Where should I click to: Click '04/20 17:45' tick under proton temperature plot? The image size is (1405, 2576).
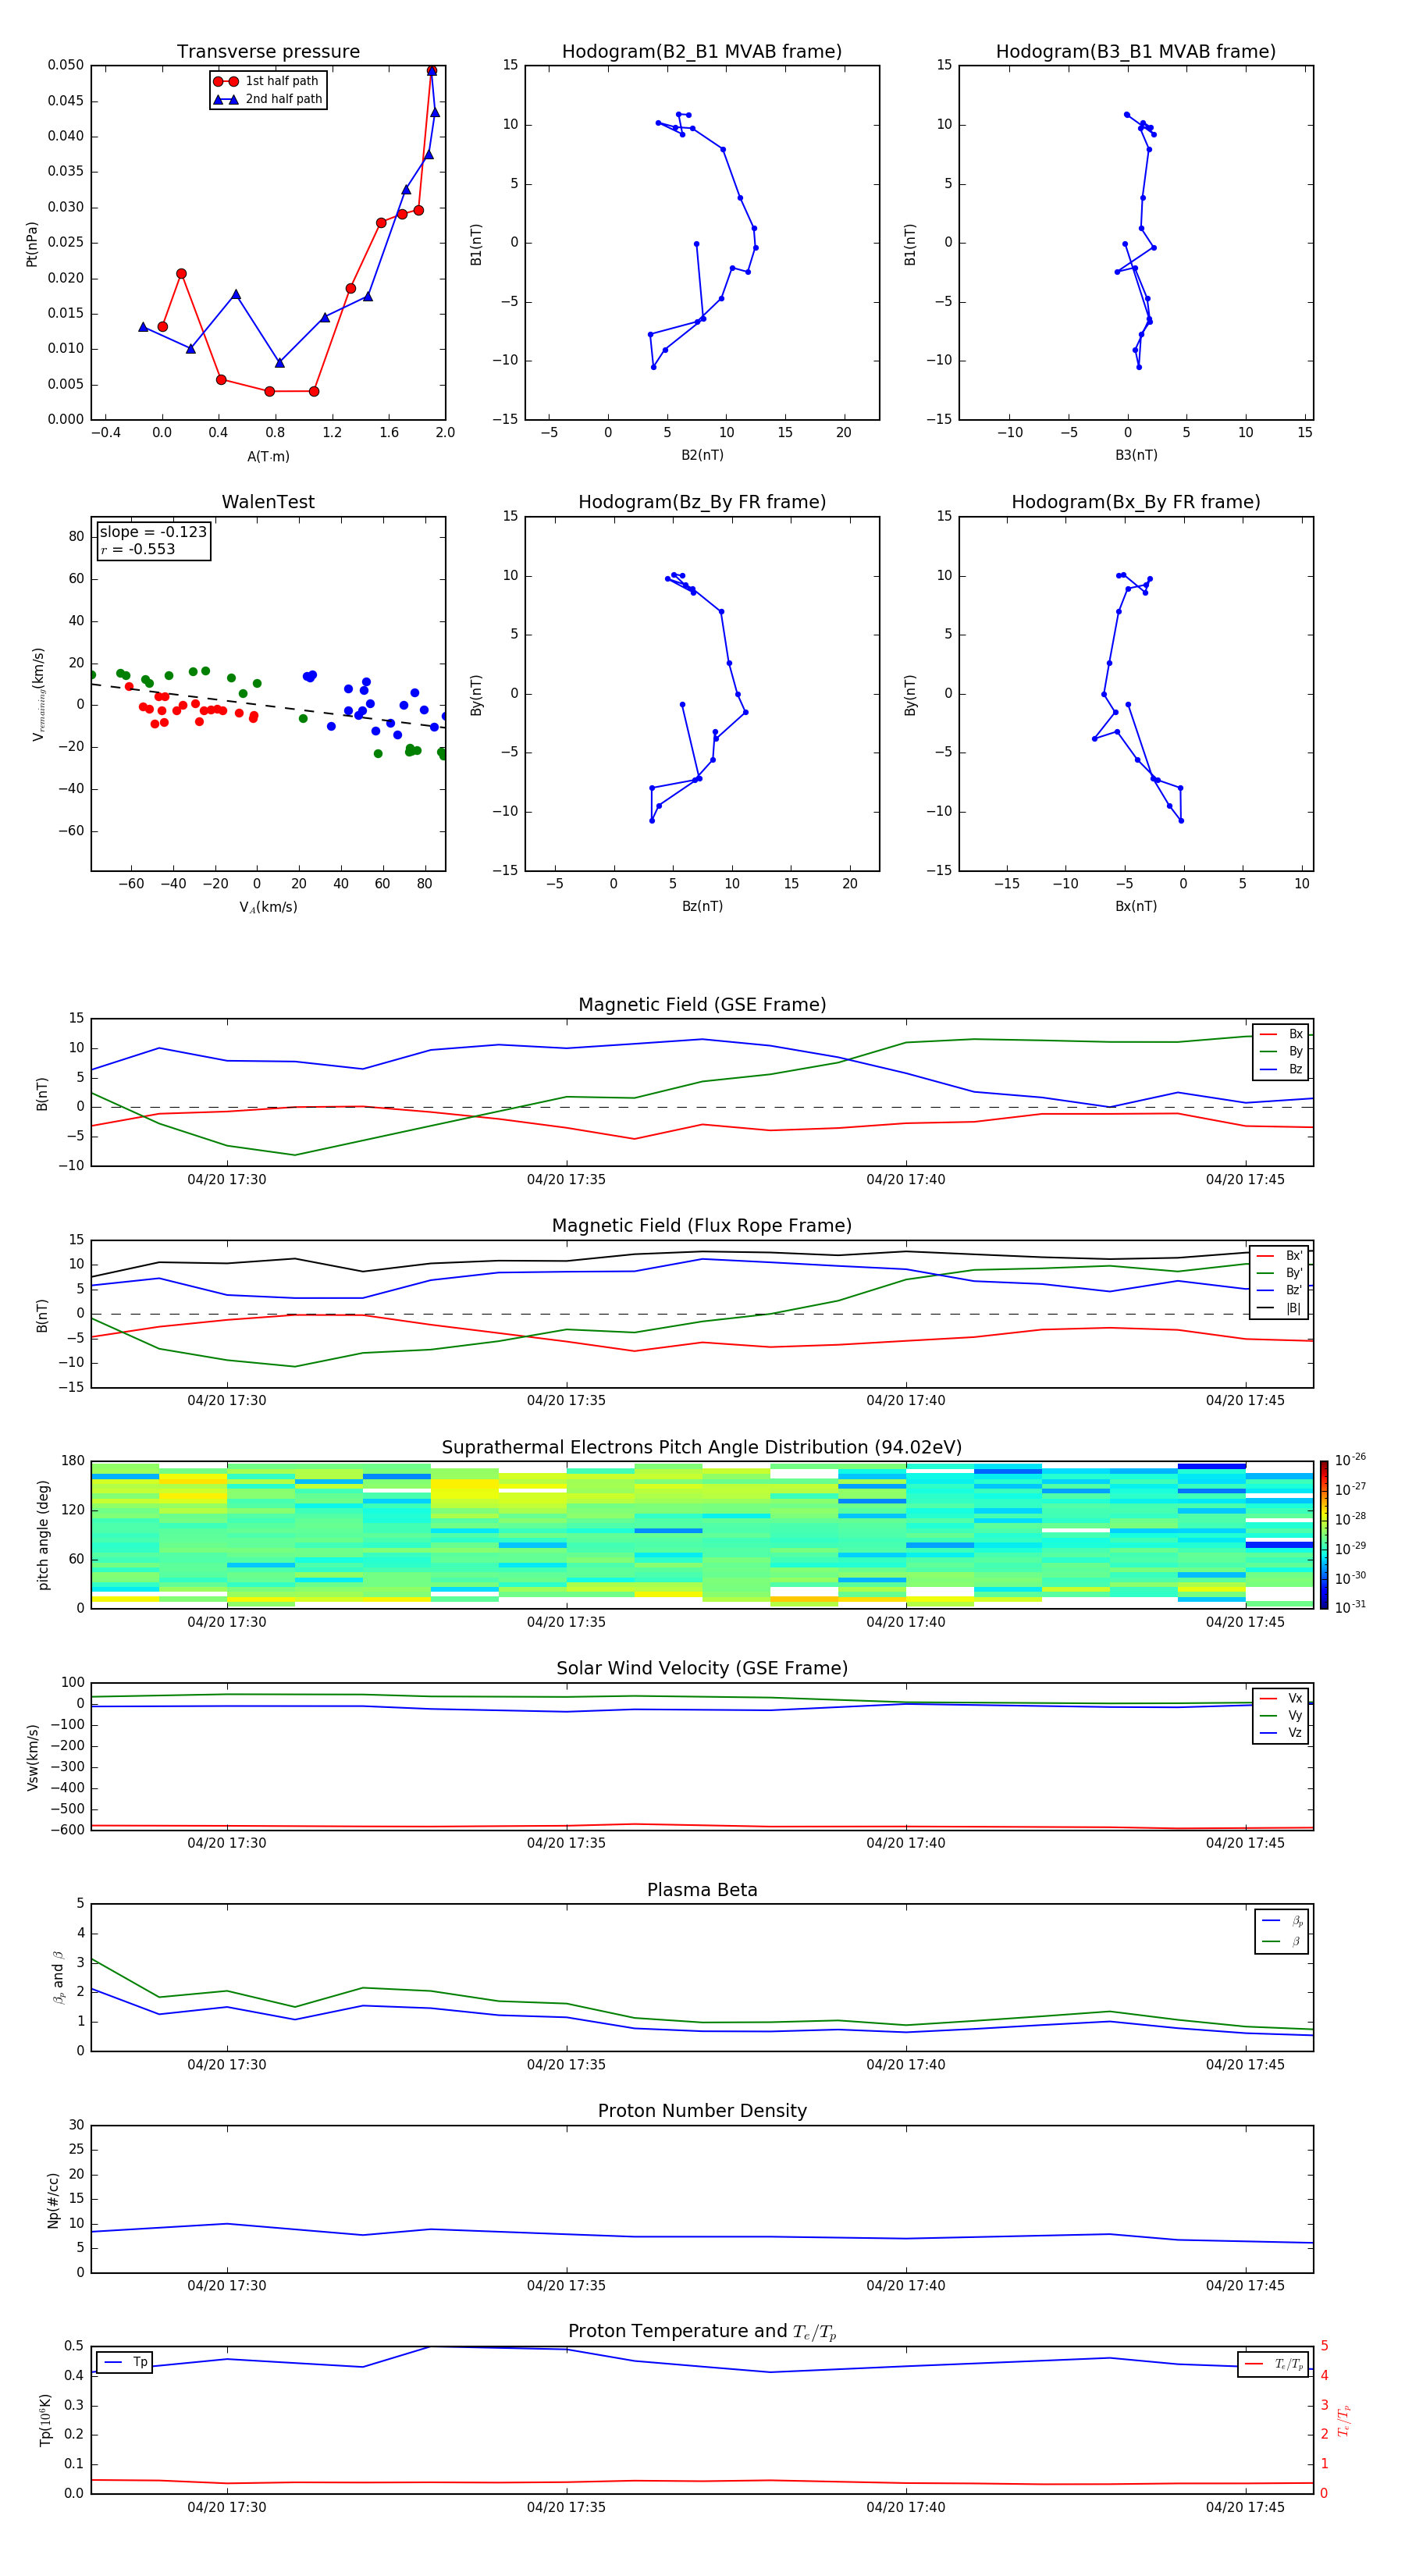[x=1245, y=2507]
